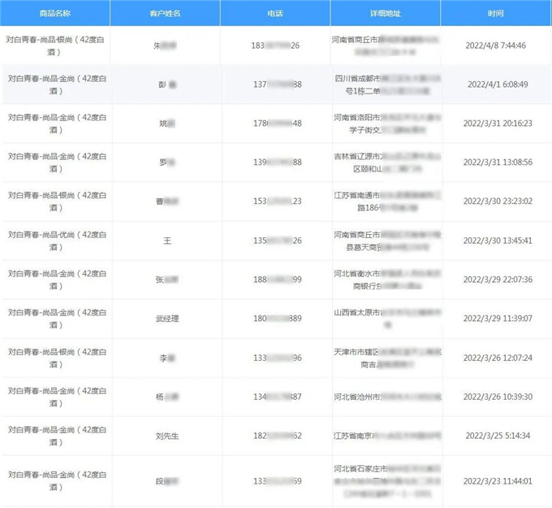Click the 2022/3/29 11:39:07 time cell
Screen dimensions: 552x508
496,319
